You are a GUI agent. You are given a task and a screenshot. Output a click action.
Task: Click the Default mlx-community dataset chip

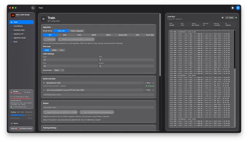76,39
